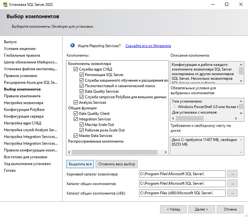The height and width of the screenshot is (217, 248).
Task: Uncheck Служба запросов PolyBase
Action: point(81,97)
